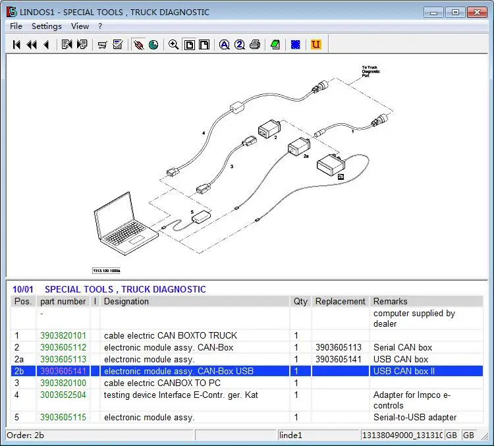Viewport: 494px width, 446px height.
Task: Click replacement number 3903605141 in row 2a
Action: point(339,359)
